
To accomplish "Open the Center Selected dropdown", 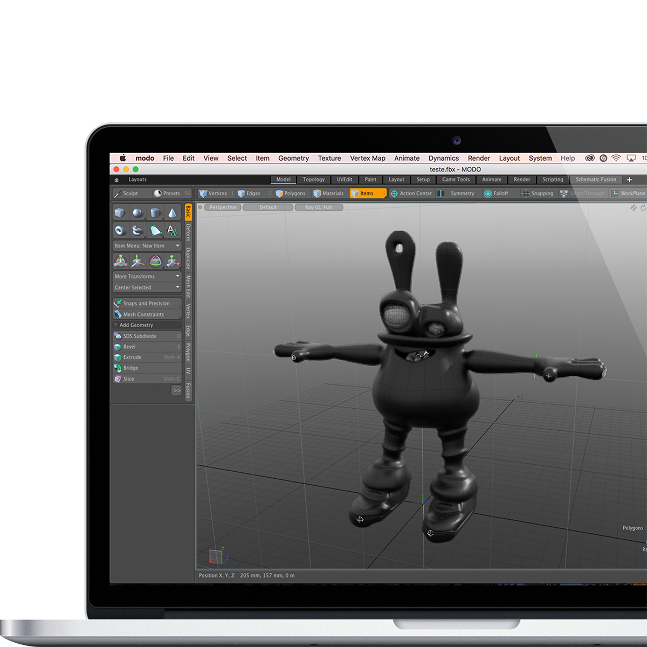I will (x=147, y=288).
